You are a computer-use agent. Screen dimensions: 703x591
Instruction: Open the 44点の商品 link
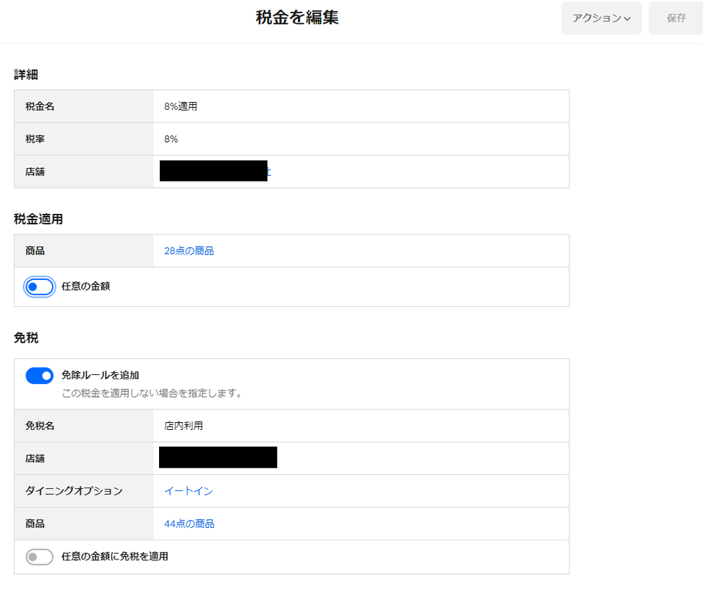pyautogui.click(x=189, y=523)
